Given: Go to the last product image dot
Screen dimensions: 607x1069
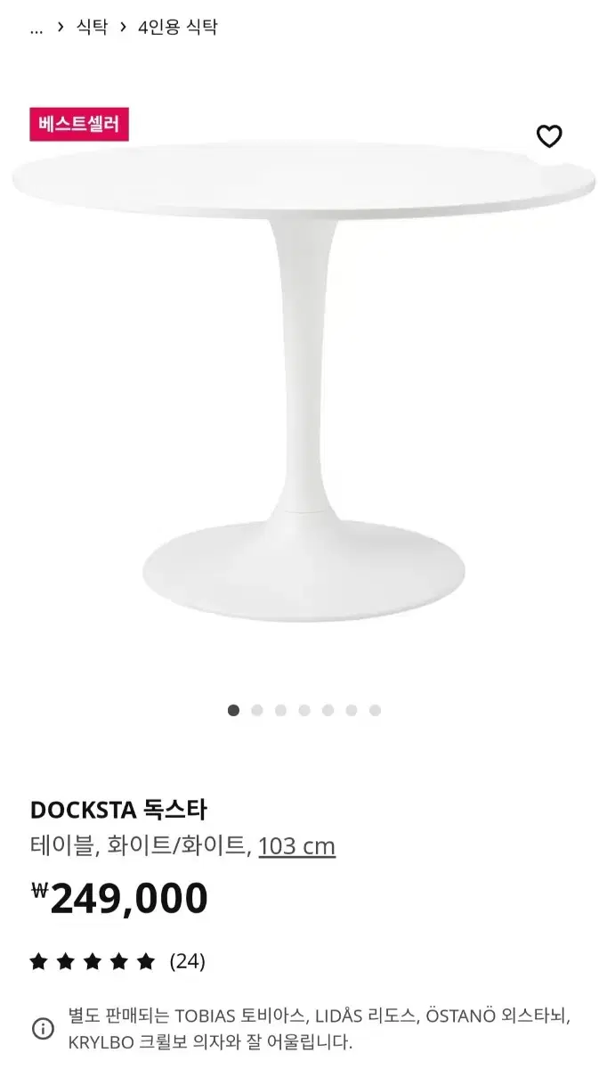Looking at the screenshot, I should (375, 710).
